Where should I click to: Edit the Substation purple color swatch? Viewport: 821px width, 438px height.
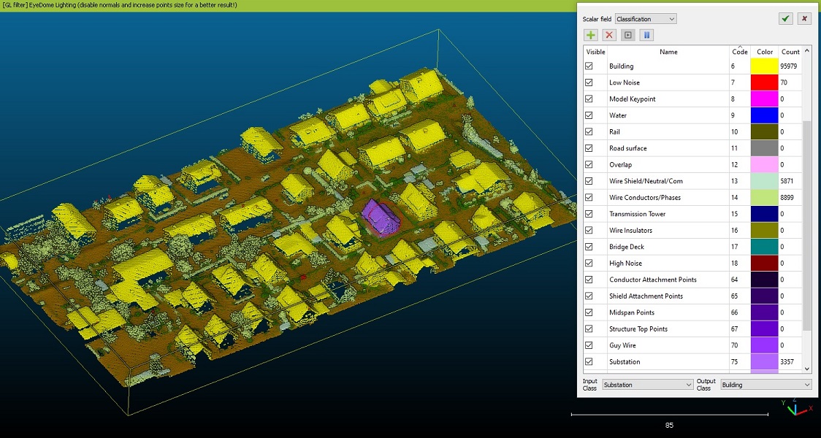coord(765,361)
